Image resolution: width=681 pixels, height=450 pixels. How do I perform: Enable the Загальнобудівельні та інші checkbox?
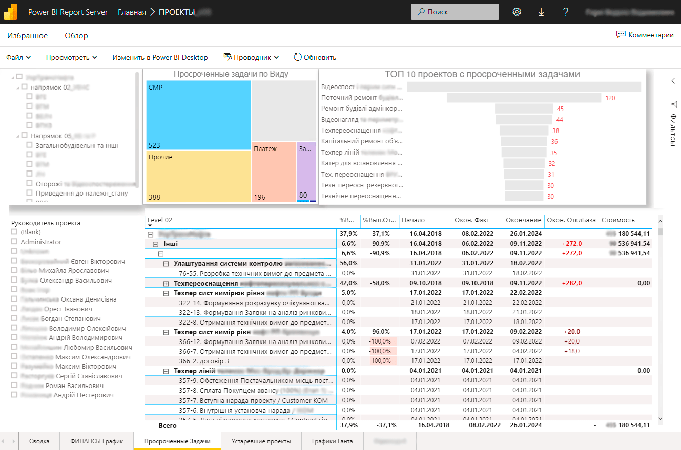pyautogui.click(x=30, y=145)
